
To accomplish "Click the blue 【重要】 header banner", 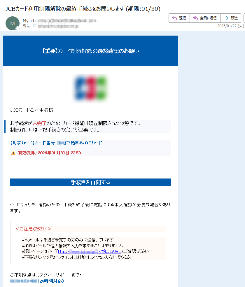I will coord(90,51).
